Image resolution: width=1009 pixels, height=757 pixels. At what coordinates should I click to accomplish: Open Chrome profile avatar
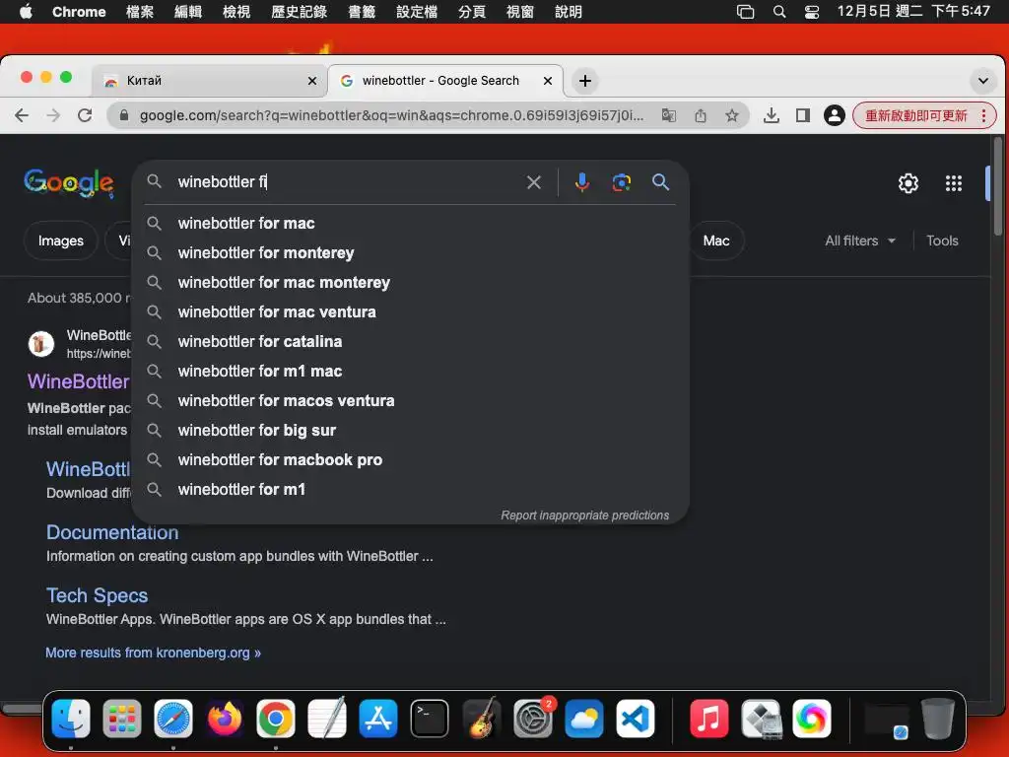coord(834,115)
